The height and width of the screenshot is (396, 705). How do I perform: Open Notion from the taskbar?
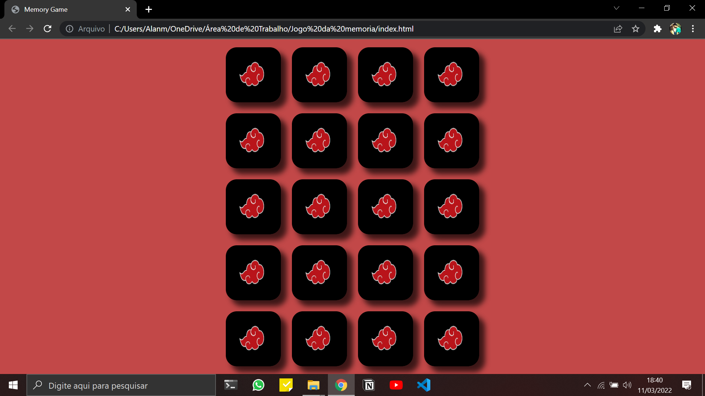click(369, 385)
